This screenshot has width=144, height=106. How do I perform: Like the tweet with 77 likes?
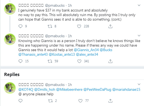coord(80,101)
